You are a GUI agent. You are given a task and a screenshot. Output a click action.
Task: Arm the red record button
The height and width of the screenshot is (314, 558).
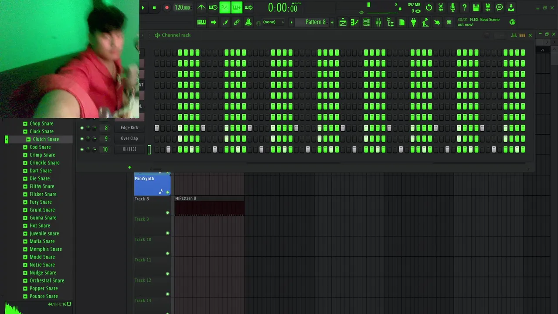[x=167, y=7]
